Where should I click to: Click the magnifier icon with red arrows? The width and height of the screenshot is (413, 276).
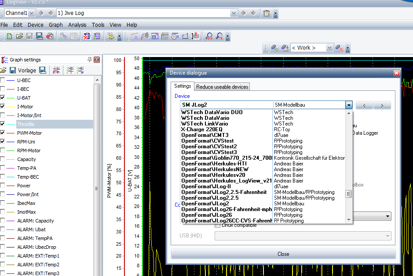[x=219, y=36]
